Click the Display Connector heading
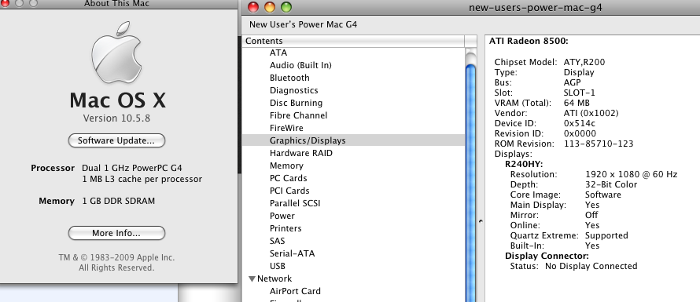This screenshot has width=700, height=302. (x=547, y=257)
